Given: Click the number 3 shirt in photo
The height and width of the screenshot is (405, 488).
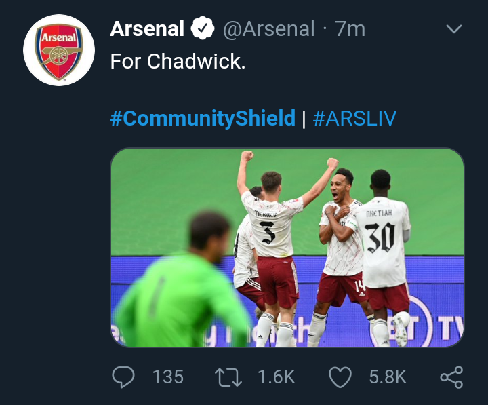Looking at the screenshot, I should [269, 231].
